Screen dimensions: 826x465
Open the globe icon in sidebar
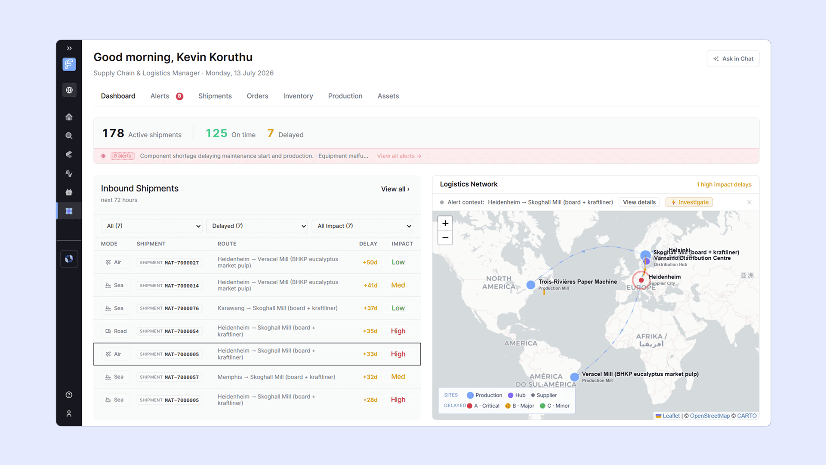click(69, 90)
